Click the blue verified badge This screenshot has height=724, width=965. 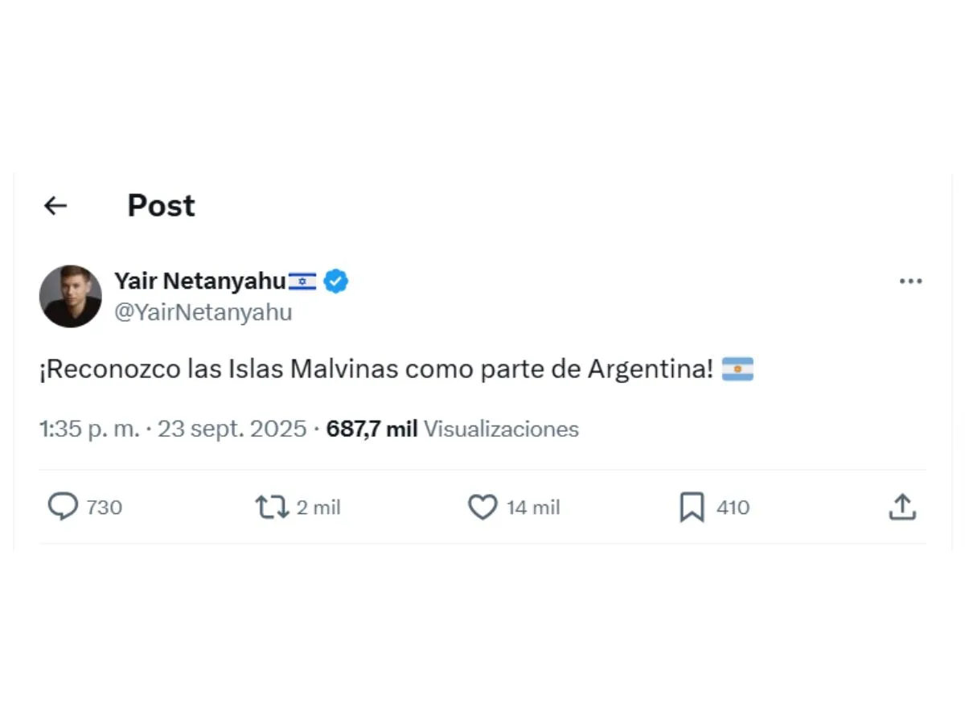click(336, 281)
